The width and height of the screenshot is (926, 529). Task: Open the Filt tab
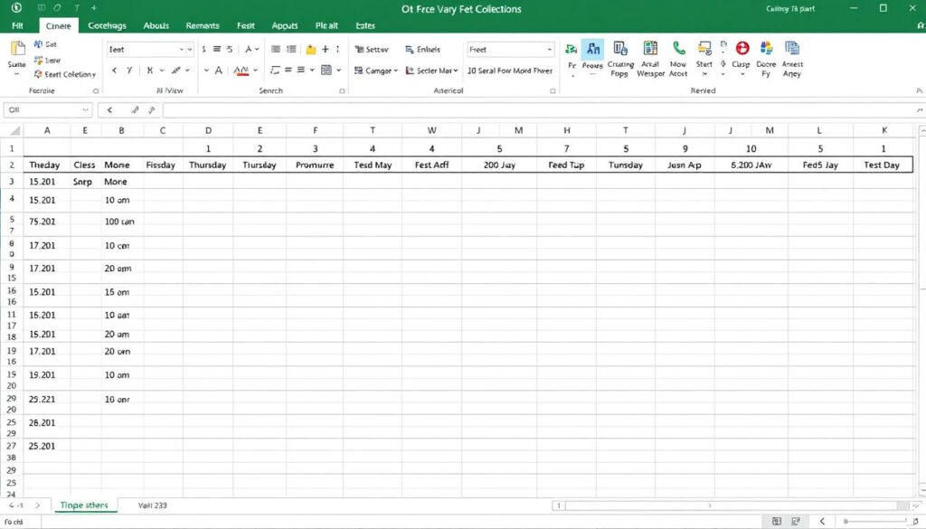point(18,25)
